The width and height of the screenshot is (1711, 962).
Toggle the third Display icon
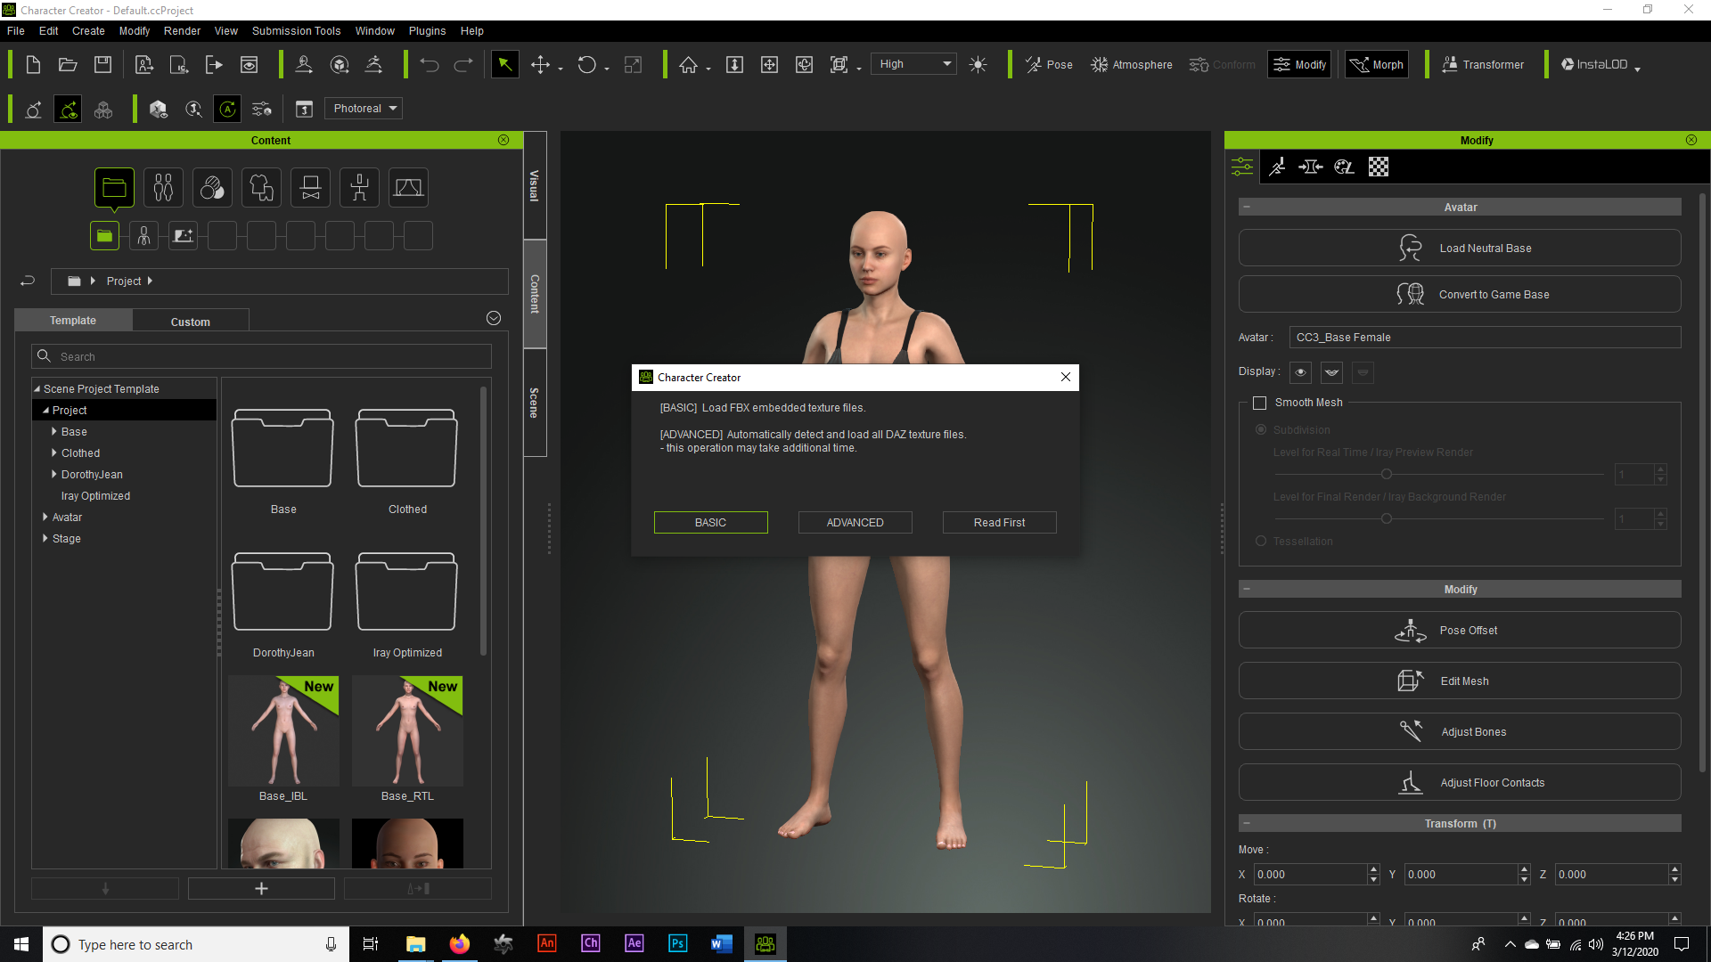point(1363,372)
